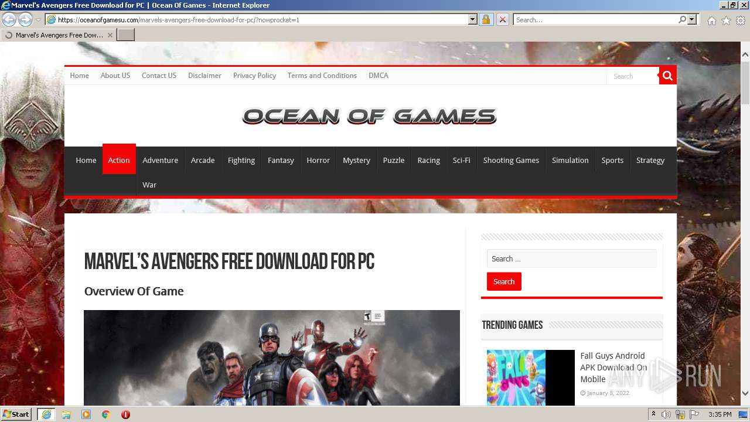Select the Sci-Fi category
Image resolution: width=750 pixels, height=422 pixels.
[x=461, y=160]
